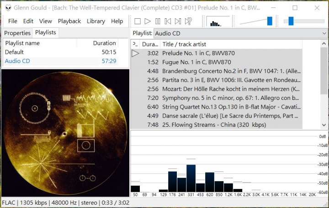Select the Danse sacrale (L'élue) track
The height and width of the screenshot is (208, 329).
point(217,116)
